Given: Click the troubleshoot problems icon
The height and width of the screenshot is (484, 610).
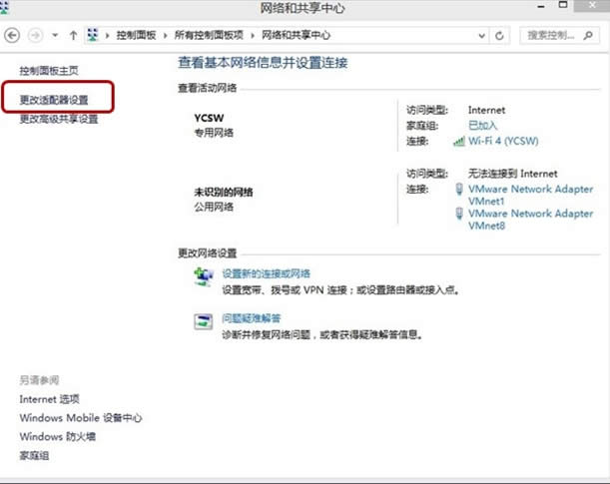Looking at the screenshot, I should click(204, 321).
